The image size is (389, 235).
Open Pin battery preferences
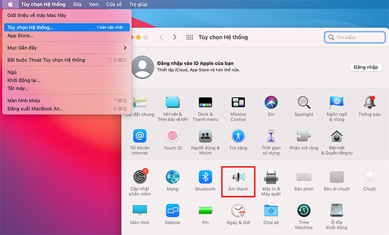pyautogui.click(x=205, y=214)
